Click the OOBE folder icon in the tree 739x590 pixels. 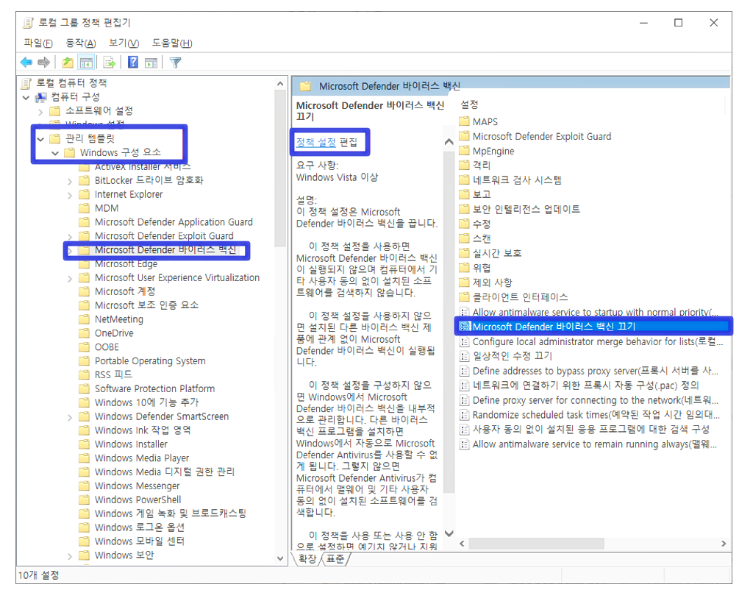coord(85,347)
